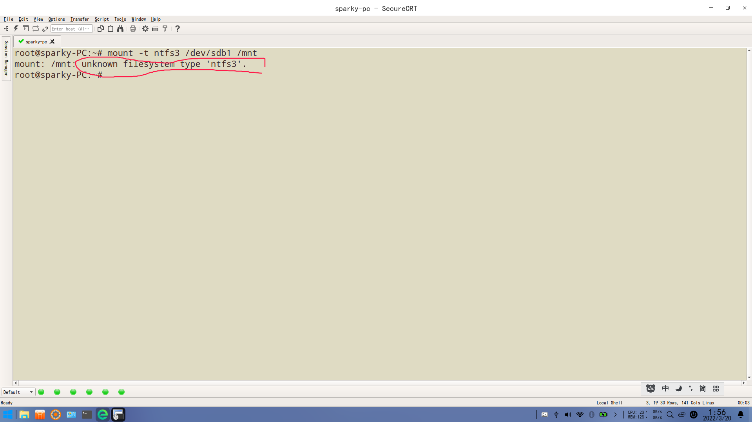Click the Disconnect chain-link icon
Viewport: 752px width, 422px height.
tap(45, 29)
